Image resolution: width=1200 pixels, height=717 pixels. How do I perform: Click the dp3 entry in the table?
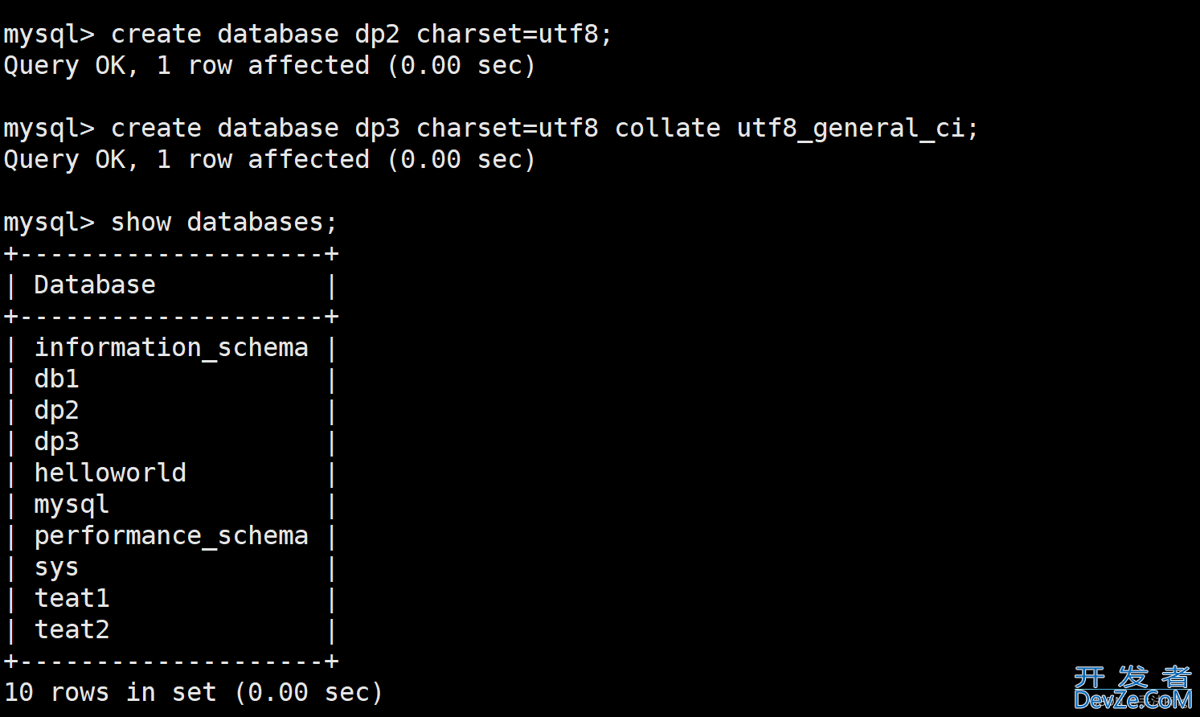click(x=56, y=442)
